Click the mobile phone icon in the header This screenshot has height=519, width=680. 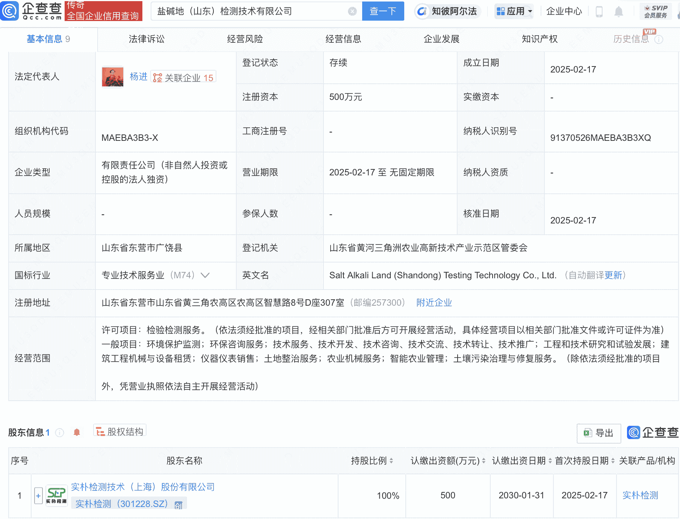pyautogui.click(x=599, y=11)
